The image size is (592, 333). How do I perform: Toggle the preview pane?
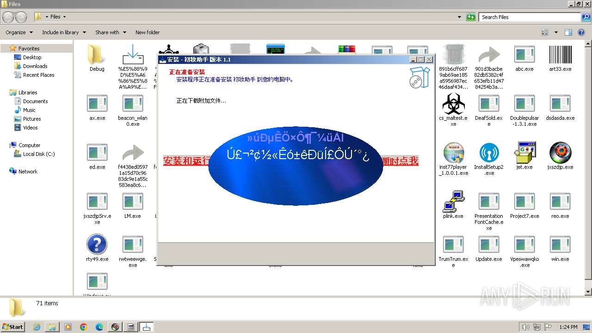point(568,32)
